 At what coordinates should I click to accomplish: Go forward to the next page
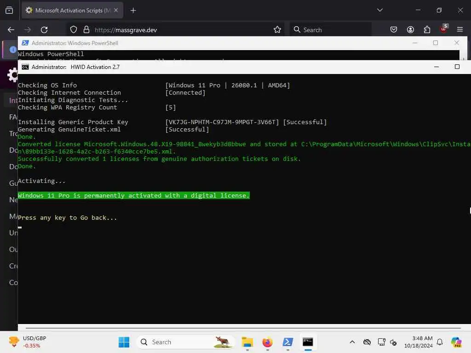28,30
